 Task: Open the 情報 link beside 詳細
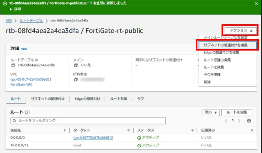click(24, 49)
